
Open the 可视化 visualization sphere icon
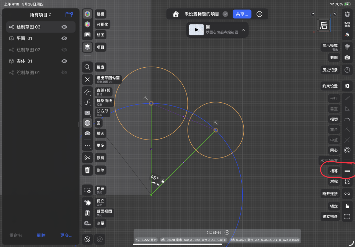(x=87, y=24)
